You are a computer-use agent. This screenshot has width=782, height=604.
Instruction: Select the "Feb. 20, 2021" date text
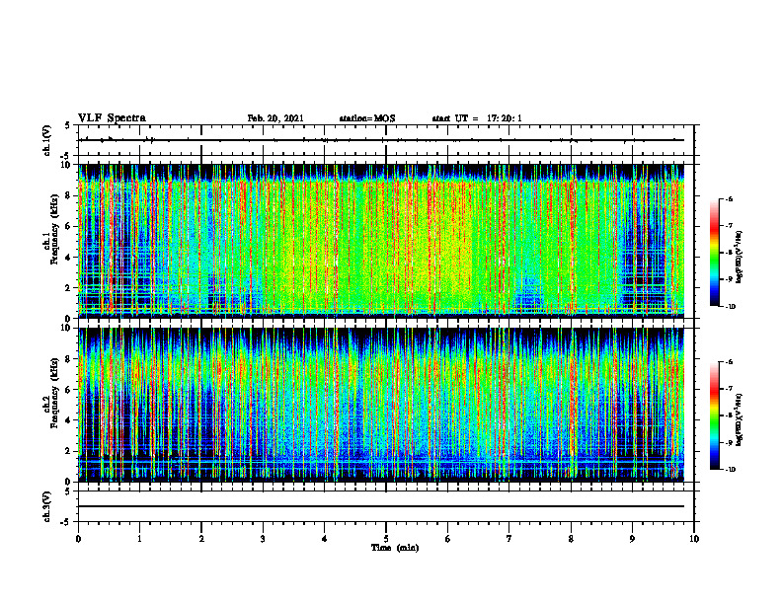(275, 118)
